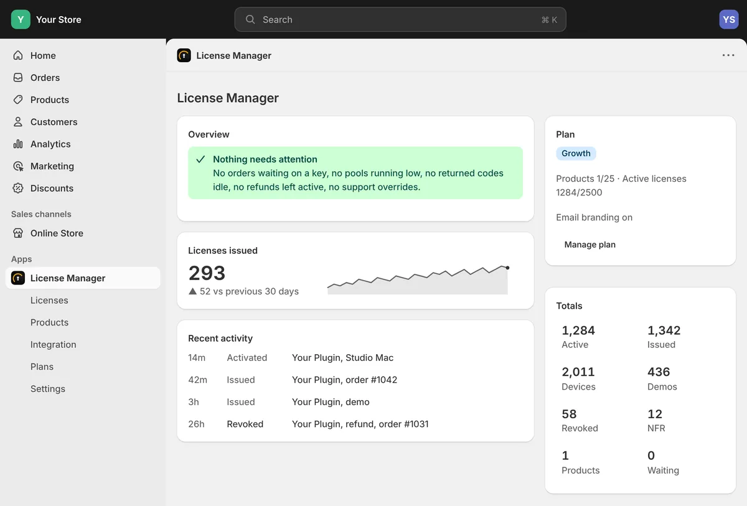Screen dimensions: 747x506
Task: Click the 12 NFR total
Action: [656, 421]
